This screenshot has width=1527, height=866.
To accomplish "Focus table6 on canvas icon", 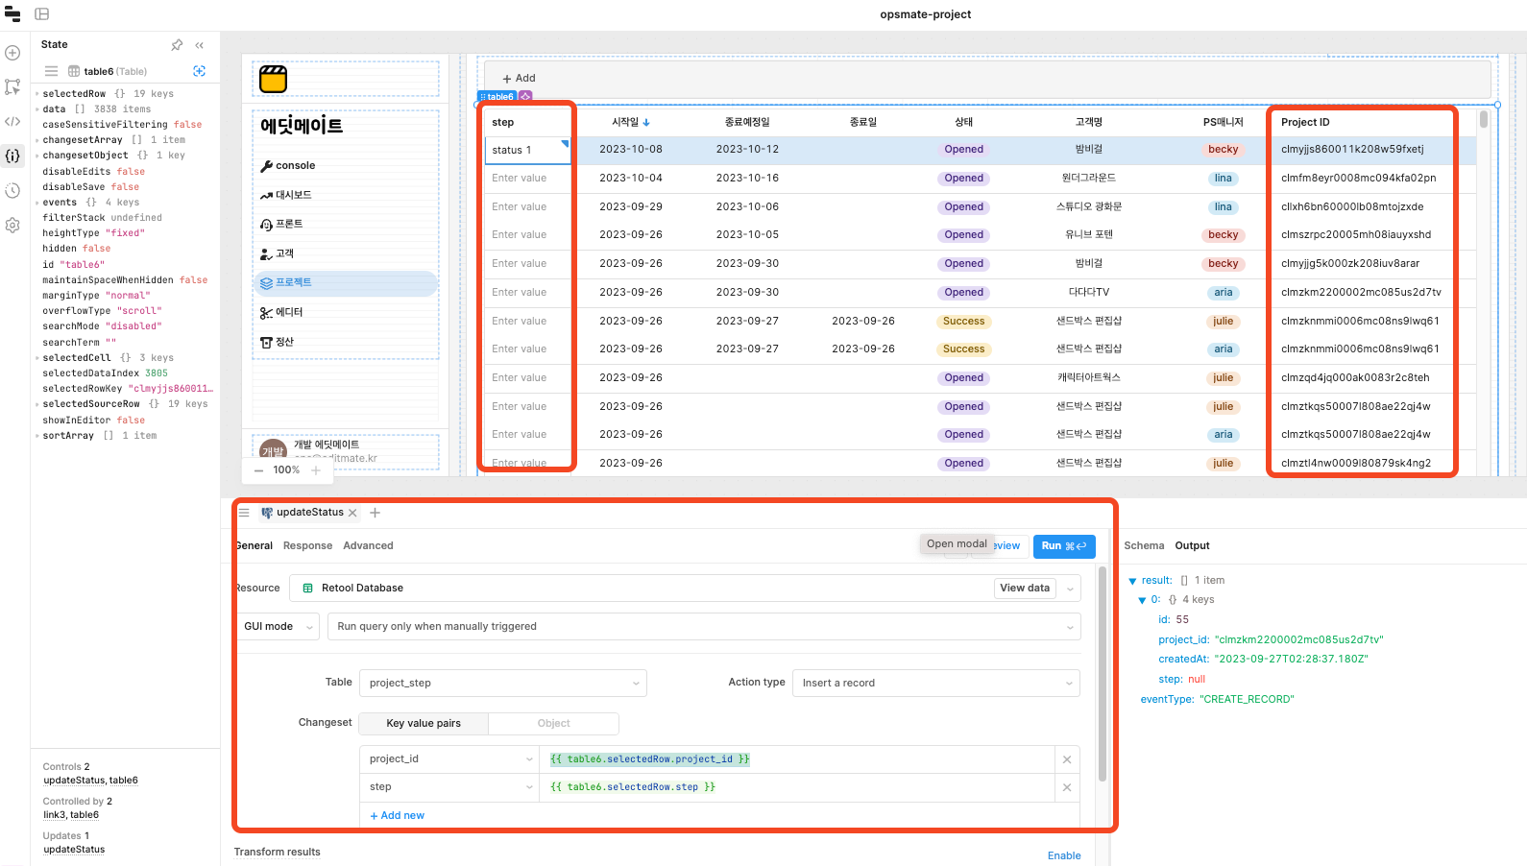I will pos(199,71).
